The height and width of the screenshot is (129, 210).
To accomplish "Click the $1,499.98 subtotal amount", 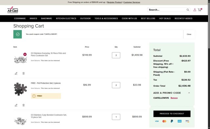I will click(x=137, y=55).
